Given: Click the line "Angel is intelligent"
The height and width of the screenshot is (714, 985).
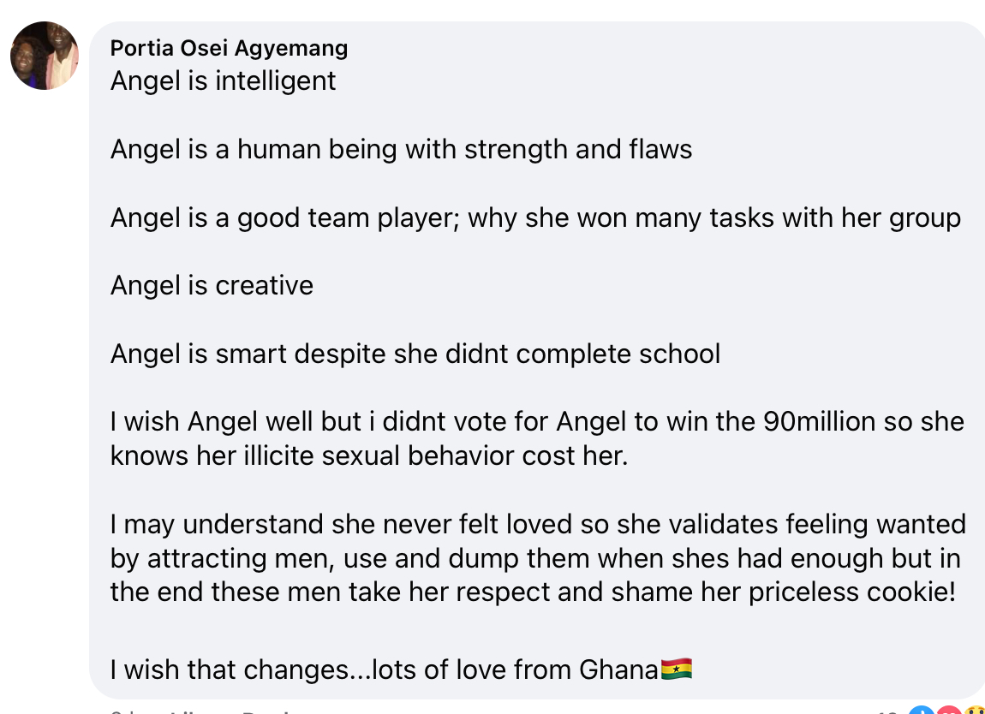Looking at the screenshot, I should click(223, 81).
